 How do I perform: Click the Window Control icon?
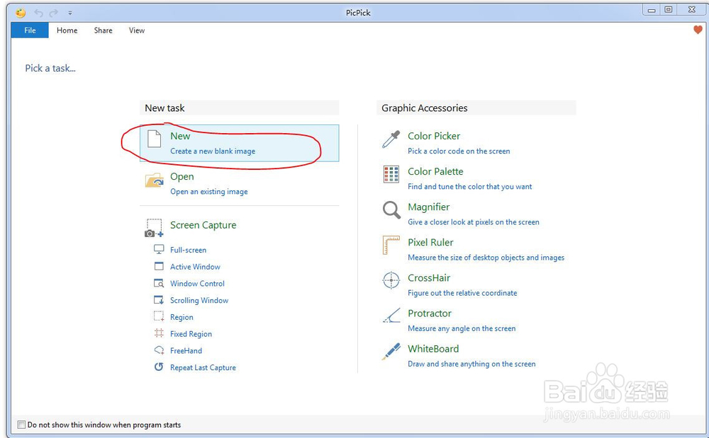(x=159, y=283)
